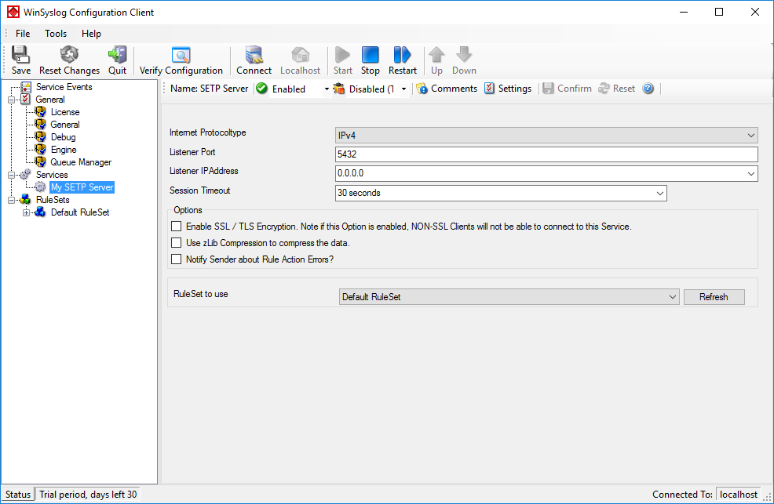Viewport: 774px width, 504px height.
Task: Toggle Notify Sender about Rule Action Errors
Action: click(176, 259)
